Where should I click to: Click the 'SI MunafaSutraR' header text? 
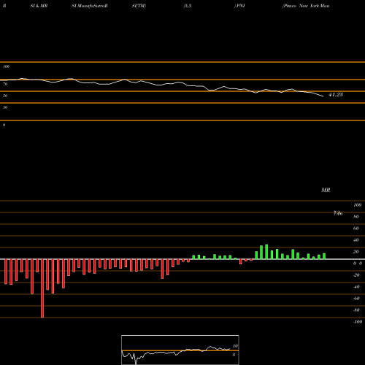tap(90, 6)
